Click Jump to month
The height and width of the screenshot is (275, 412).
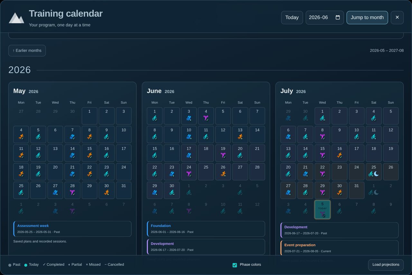(367, 18)
